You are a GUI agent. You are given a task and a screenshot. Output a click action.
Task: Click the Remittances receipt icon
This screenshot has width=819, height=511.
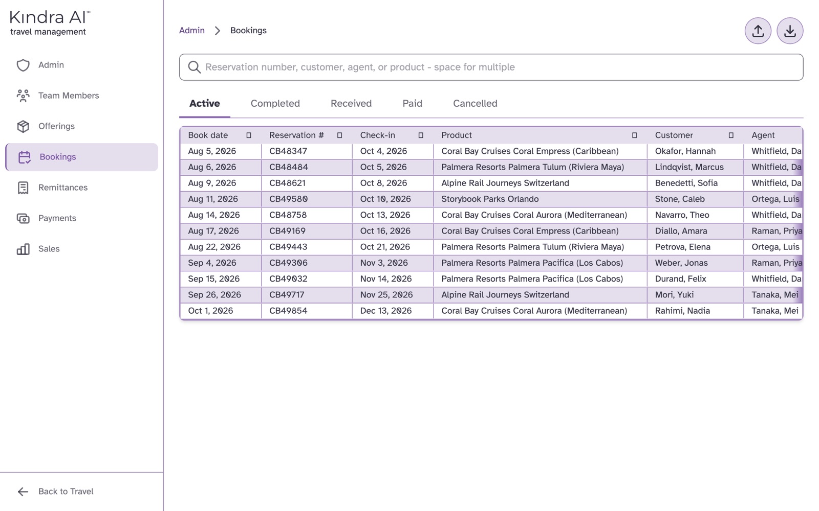[x=23, y=188]
